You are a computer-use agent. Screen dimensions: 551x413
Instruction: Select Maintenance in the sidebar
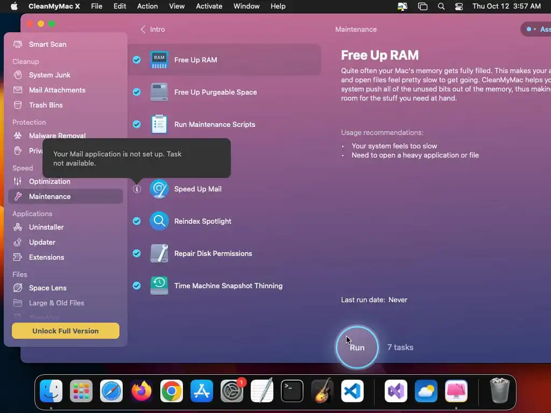click(65, 196)
